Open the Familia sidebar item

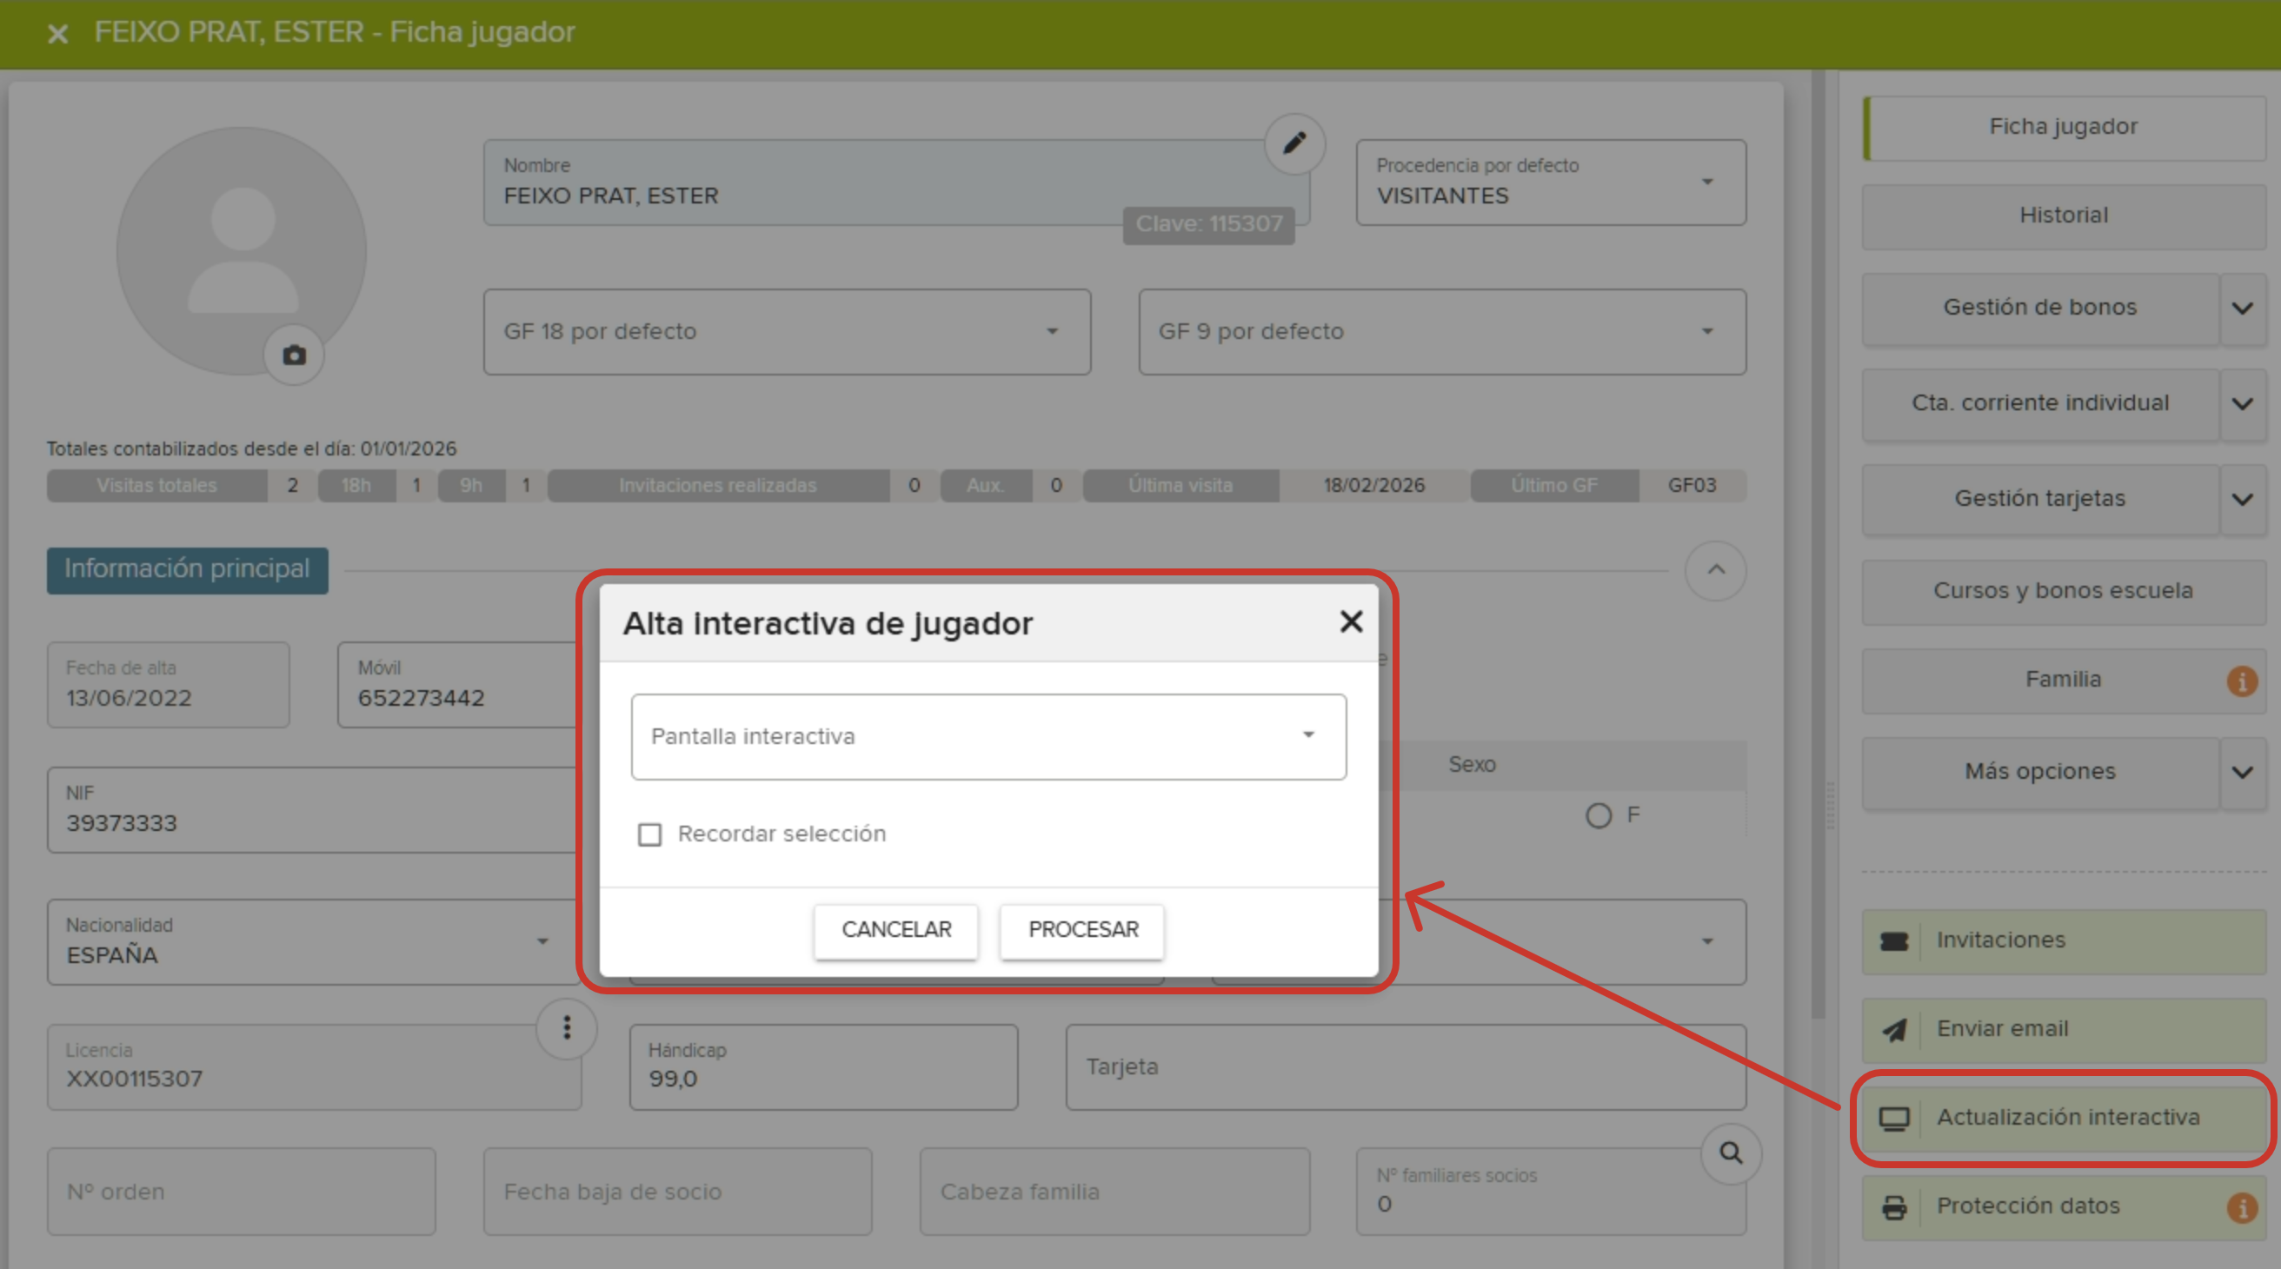(2063, 680)
